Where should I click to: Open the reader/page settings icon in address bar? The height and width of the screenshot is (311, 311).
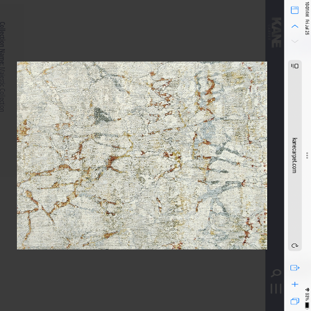point(295,66)
